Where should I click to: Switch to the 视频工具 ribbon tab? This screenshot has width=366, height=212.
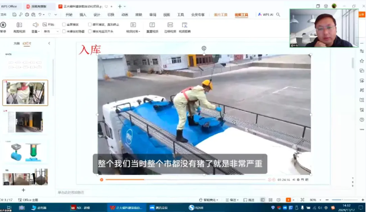click(x=241, y=15)
